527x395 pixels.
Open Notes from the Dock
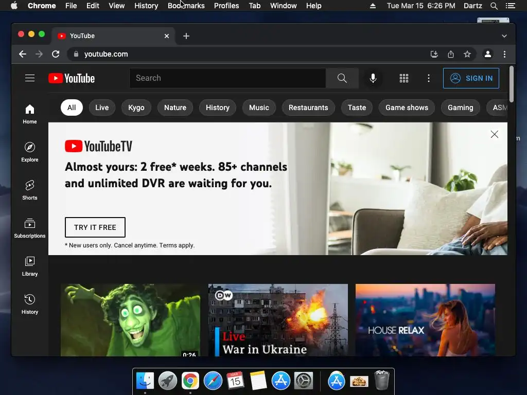point(258,381)
